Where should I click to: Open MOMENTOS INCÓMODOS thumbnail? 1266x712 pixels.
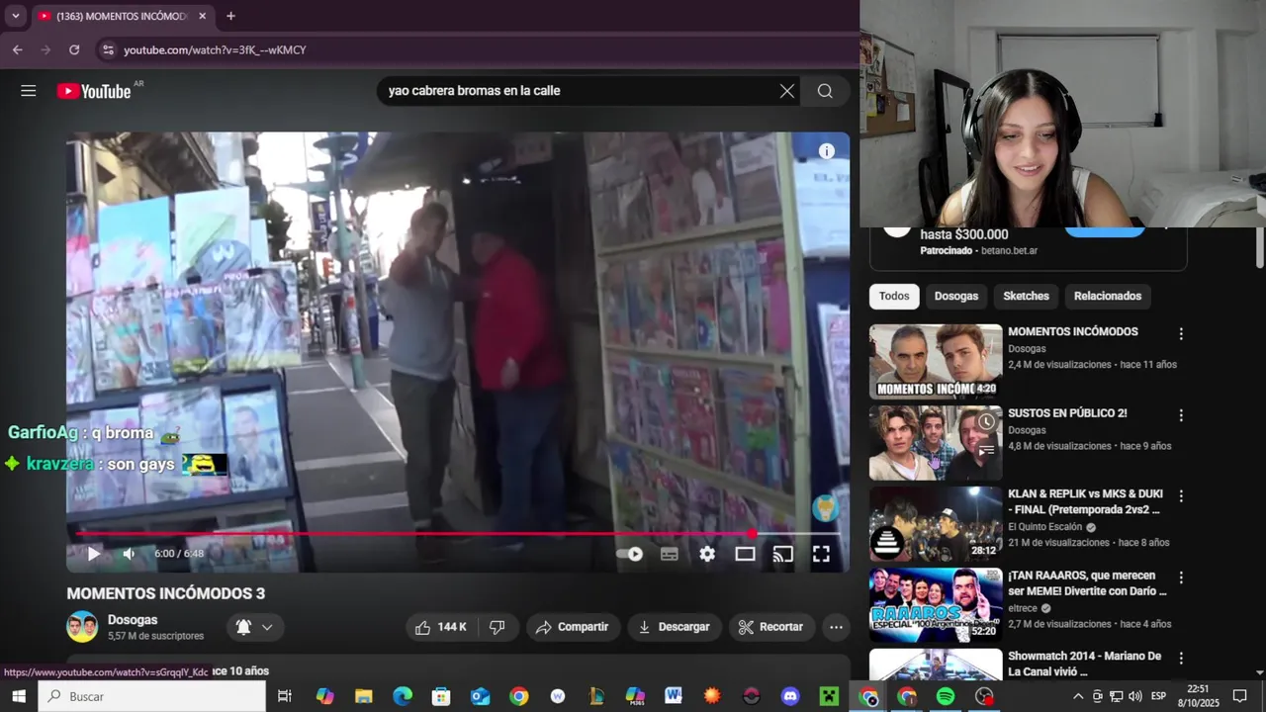click(x=936, y=361)
